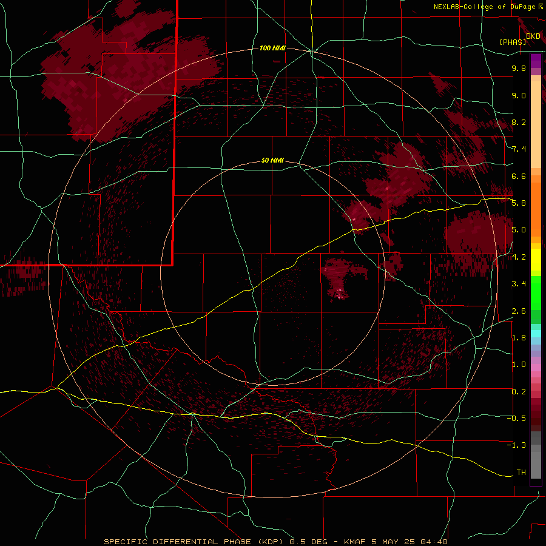
Task: Click the 9.8 scale value
Action: coord(519,68)
